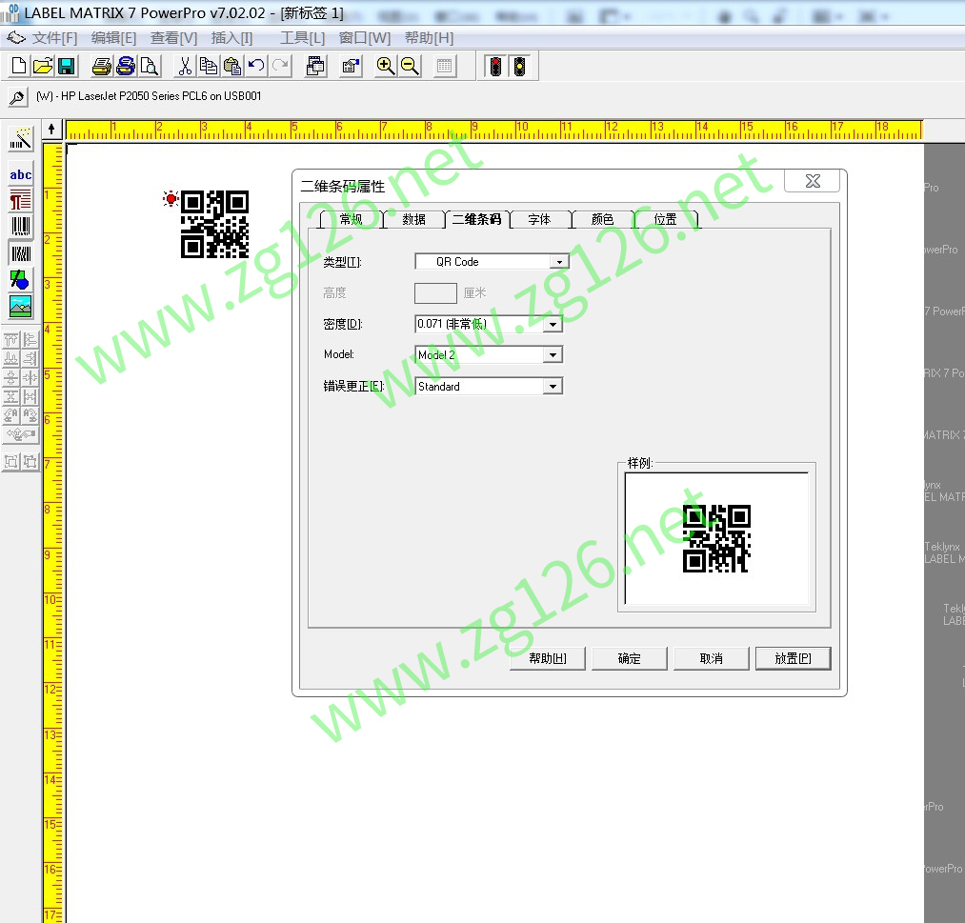Click the rotate left icon in toolbox

click(x=11, y=415)
